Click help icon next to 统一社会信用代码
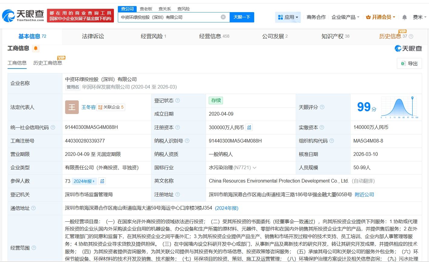This screenshot has height=262, width=429. click(53, 128)
